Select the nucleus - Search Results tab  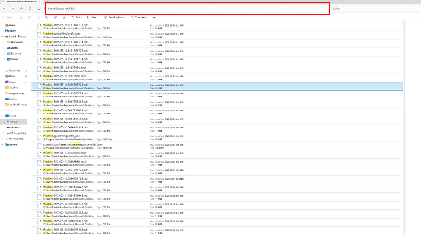(21, 2)
